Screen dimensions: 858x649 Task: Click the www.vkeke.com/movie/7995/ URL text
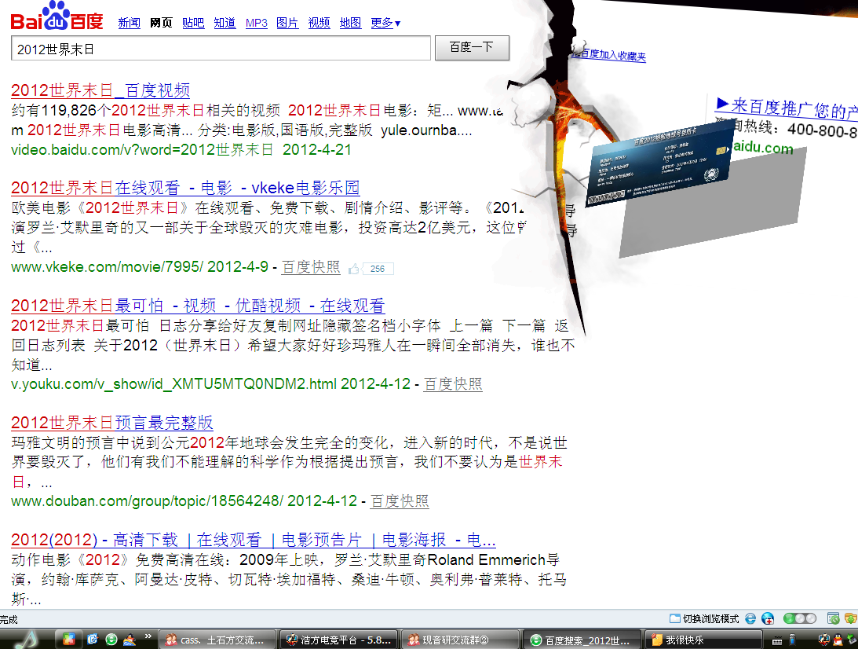tap(107, 266)
